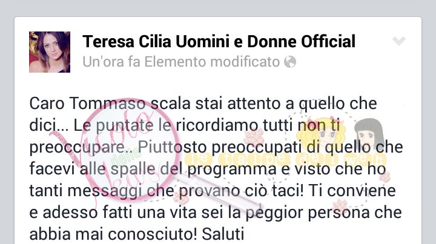Click the phrase "Ti conviene" in the post
This screenshot has height=244, width=436.
point(352,191)
